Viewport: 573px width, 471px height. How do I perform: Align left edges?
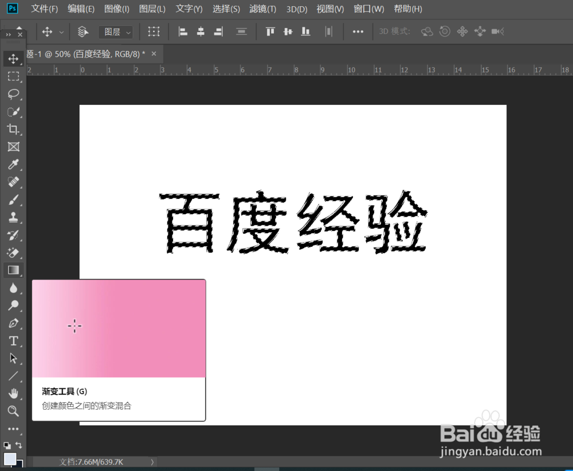pyautogui.click(x=183, y=32)
